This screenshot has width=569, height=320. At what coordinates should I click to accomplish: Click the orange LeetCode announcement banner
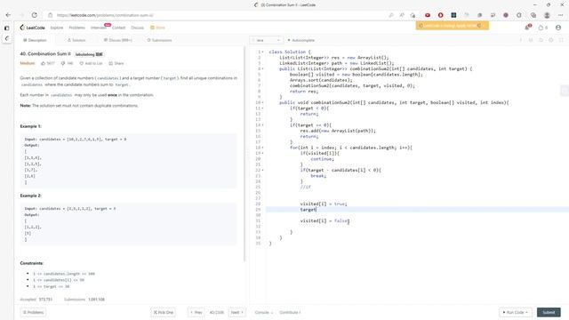[x=453, y=26]
